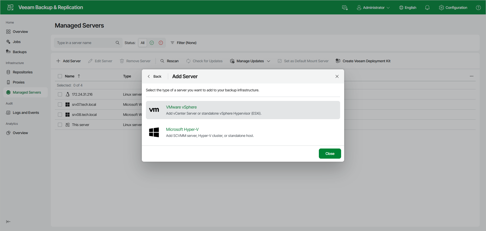Click the green Close button

click(x=330, y=154)
